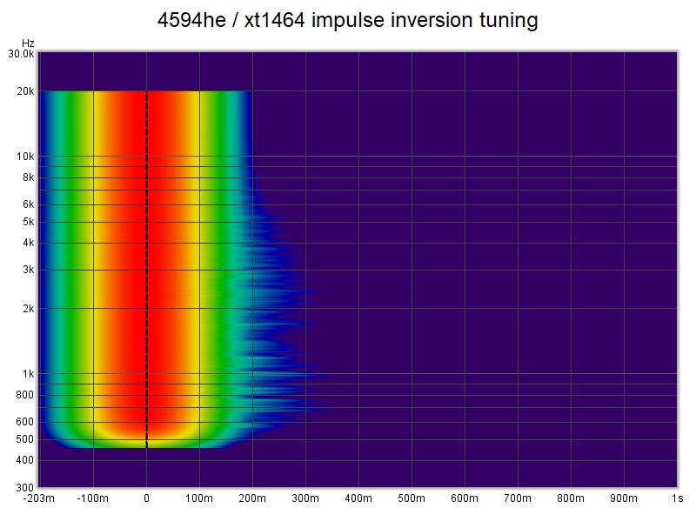Click the '600m' time axis label
This screenshot has width=696, height=508.
(x=465, y=498)
